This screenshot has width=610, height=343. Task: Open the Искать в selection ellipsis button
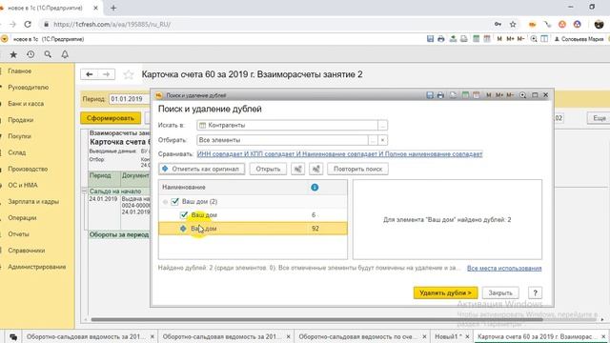(x=382, y=125)
